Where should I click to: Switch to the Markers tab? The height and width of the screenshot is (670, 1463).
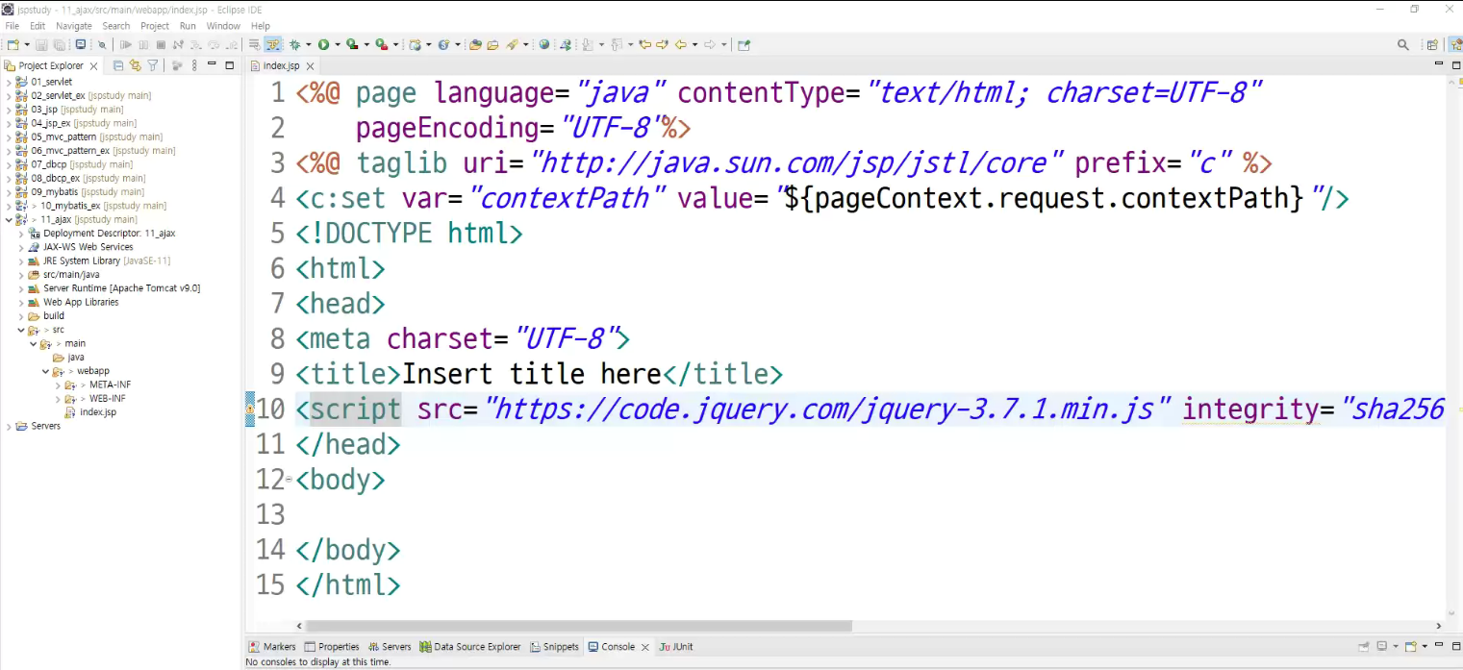(x=272, y=647)
